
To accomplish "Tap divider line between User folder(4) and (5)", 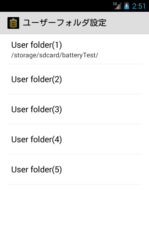I will 74,154.
